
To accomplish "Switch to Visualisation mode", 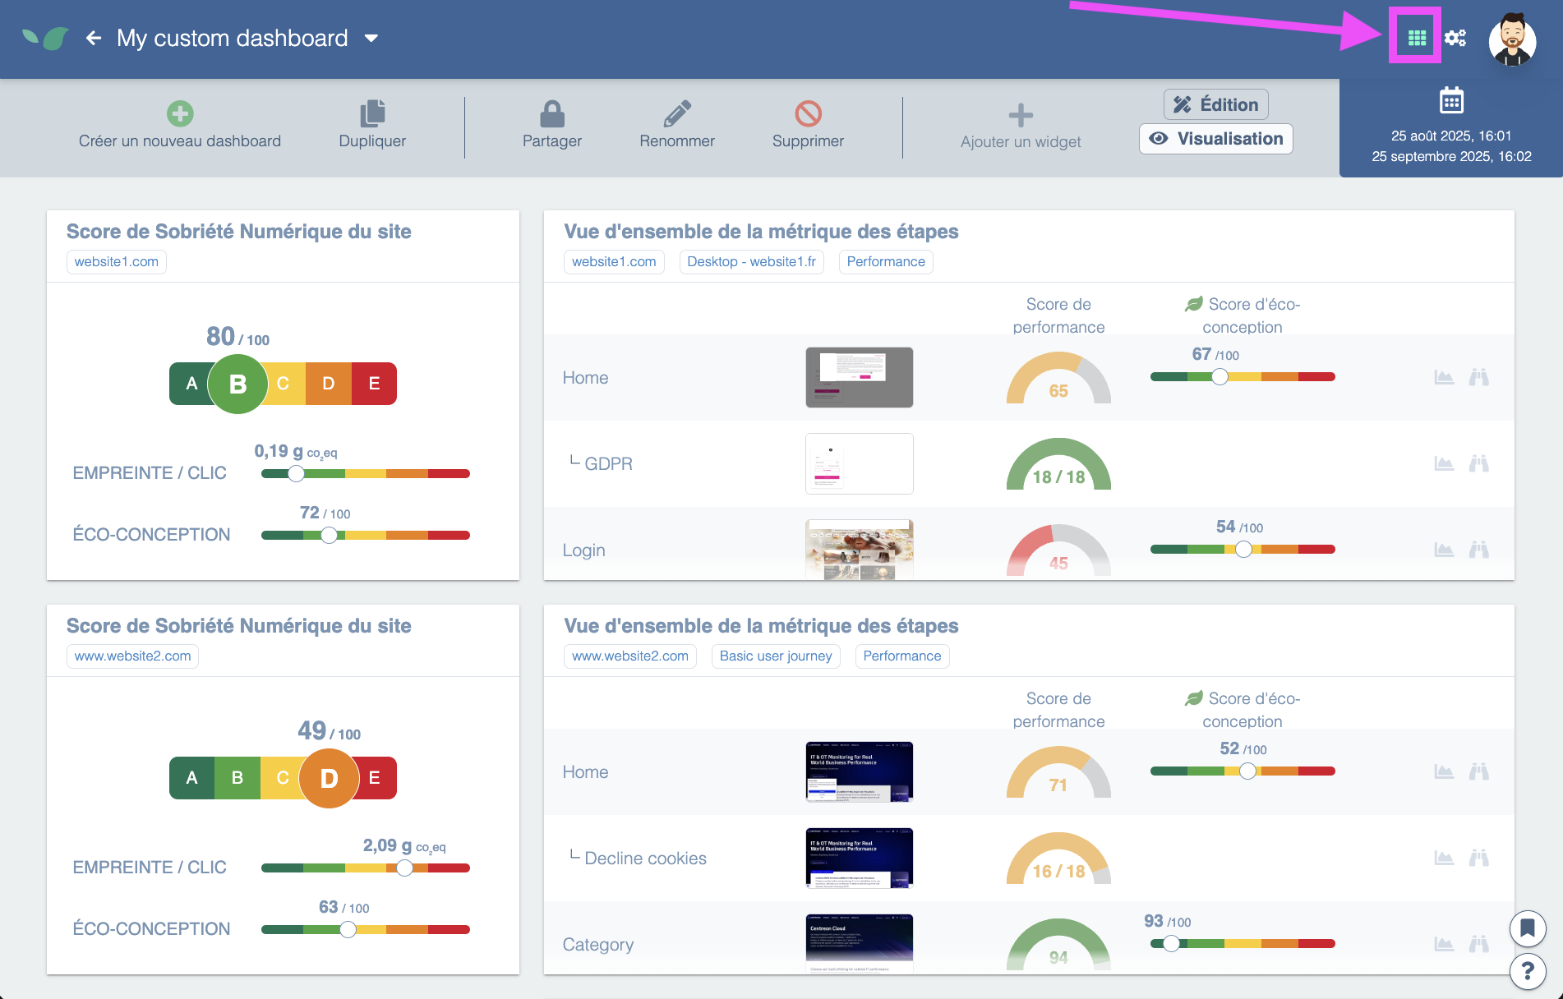I will pos(1216,139).
